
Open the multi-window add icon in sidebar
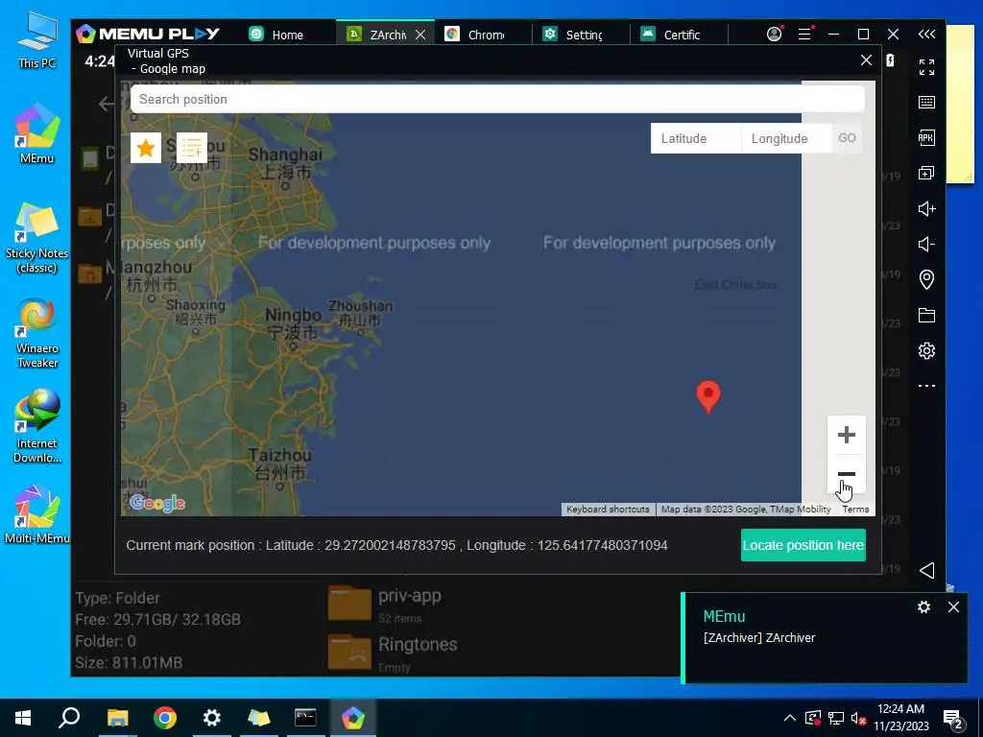[x=926, y=173]
